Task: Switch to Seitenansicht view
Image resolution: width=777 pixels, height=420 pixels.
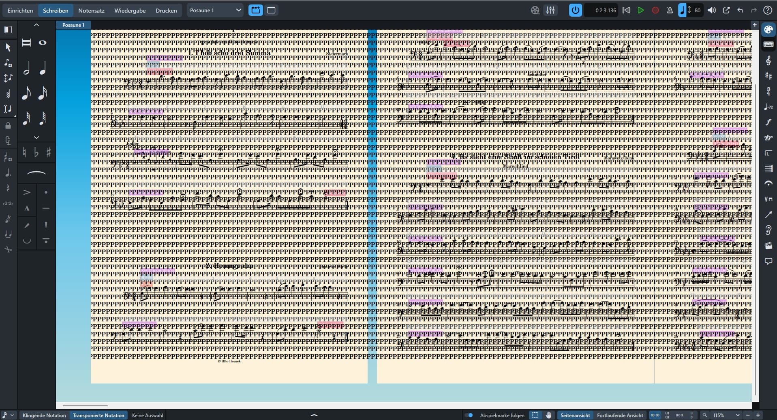Action: coord(575,415)
